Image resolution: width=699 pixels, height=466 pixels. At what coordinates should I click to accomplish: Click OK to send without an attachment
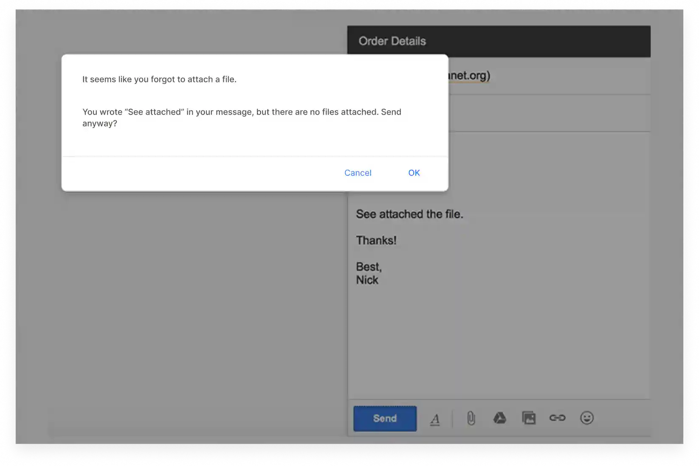pos(414,173)
